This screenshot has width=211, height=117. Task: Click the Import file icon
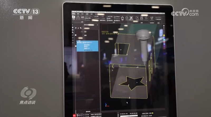coord(78,17)
